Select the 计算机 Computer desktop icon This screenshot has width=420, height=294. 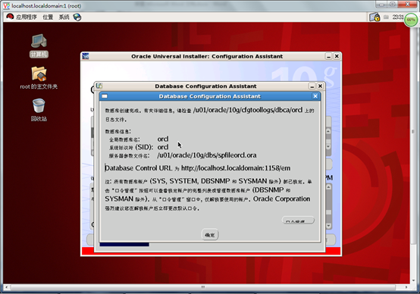click(x=39, y=45)
